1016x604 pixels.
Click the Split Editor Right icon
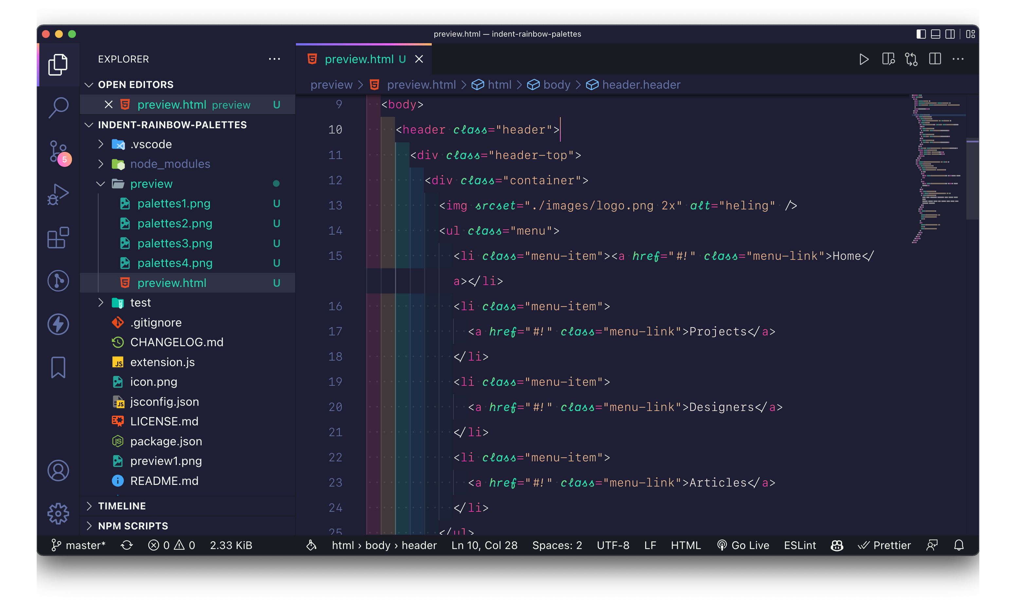[x=934, y=60]
